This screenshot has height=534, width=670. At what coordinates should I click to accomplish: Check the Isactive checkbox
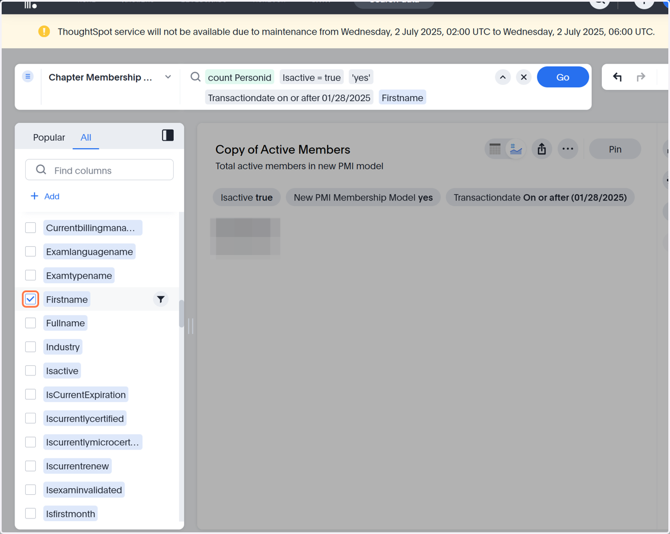click(x=31, y=371)
